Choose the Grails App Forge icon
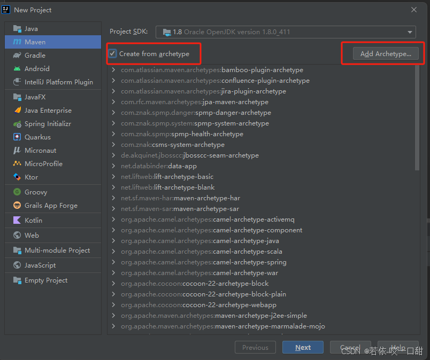 [x=17, y=206]
